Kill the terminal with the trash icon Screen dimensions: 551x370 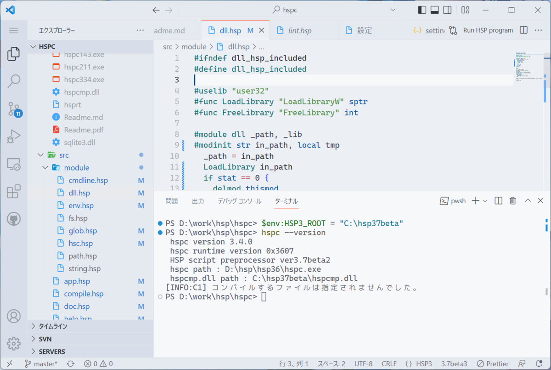click(512, 200)
